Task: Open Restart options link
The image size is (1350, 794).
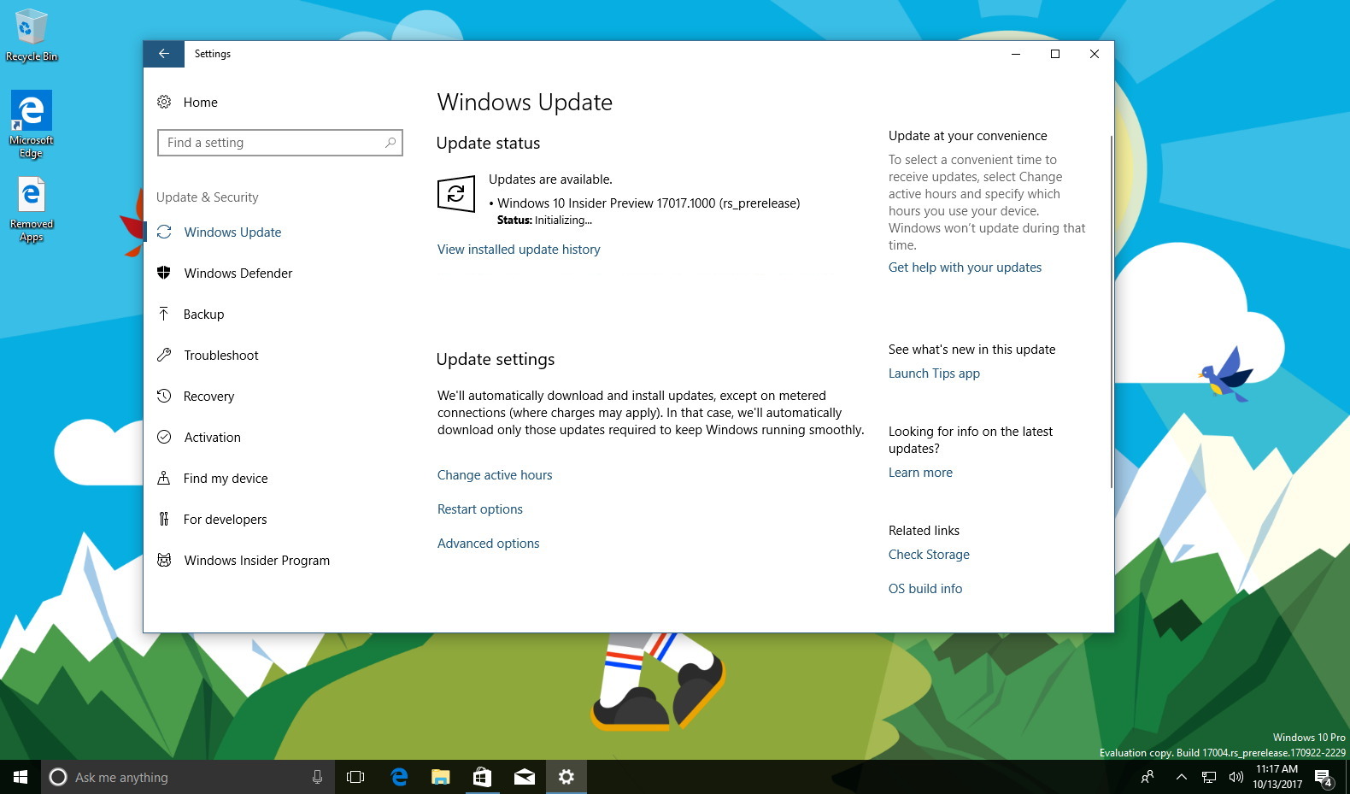Action: pyautogui.click(x=480, y=509)
